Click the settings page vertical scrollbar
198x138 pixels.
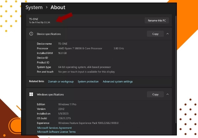tap(176, 69)
